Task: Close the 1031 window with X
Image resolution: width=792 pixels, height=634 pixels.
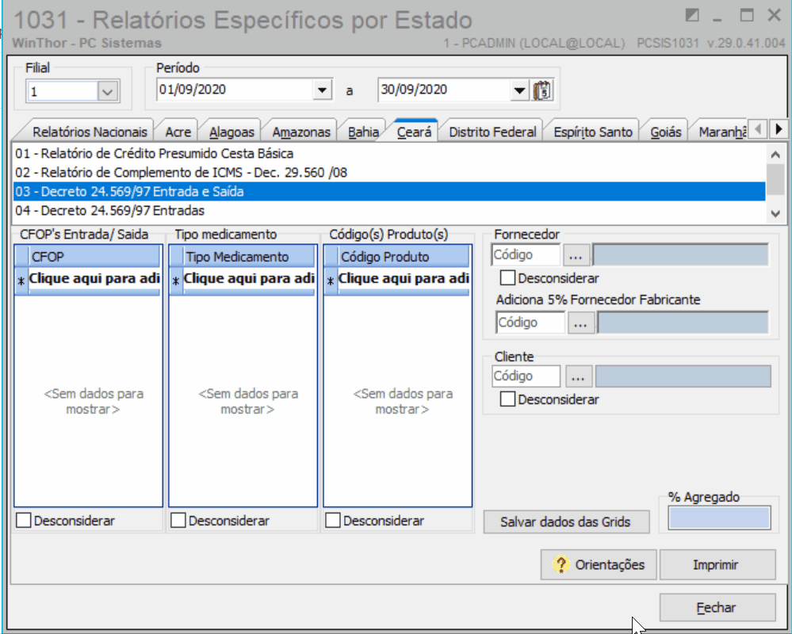Action: pos(774,15)
